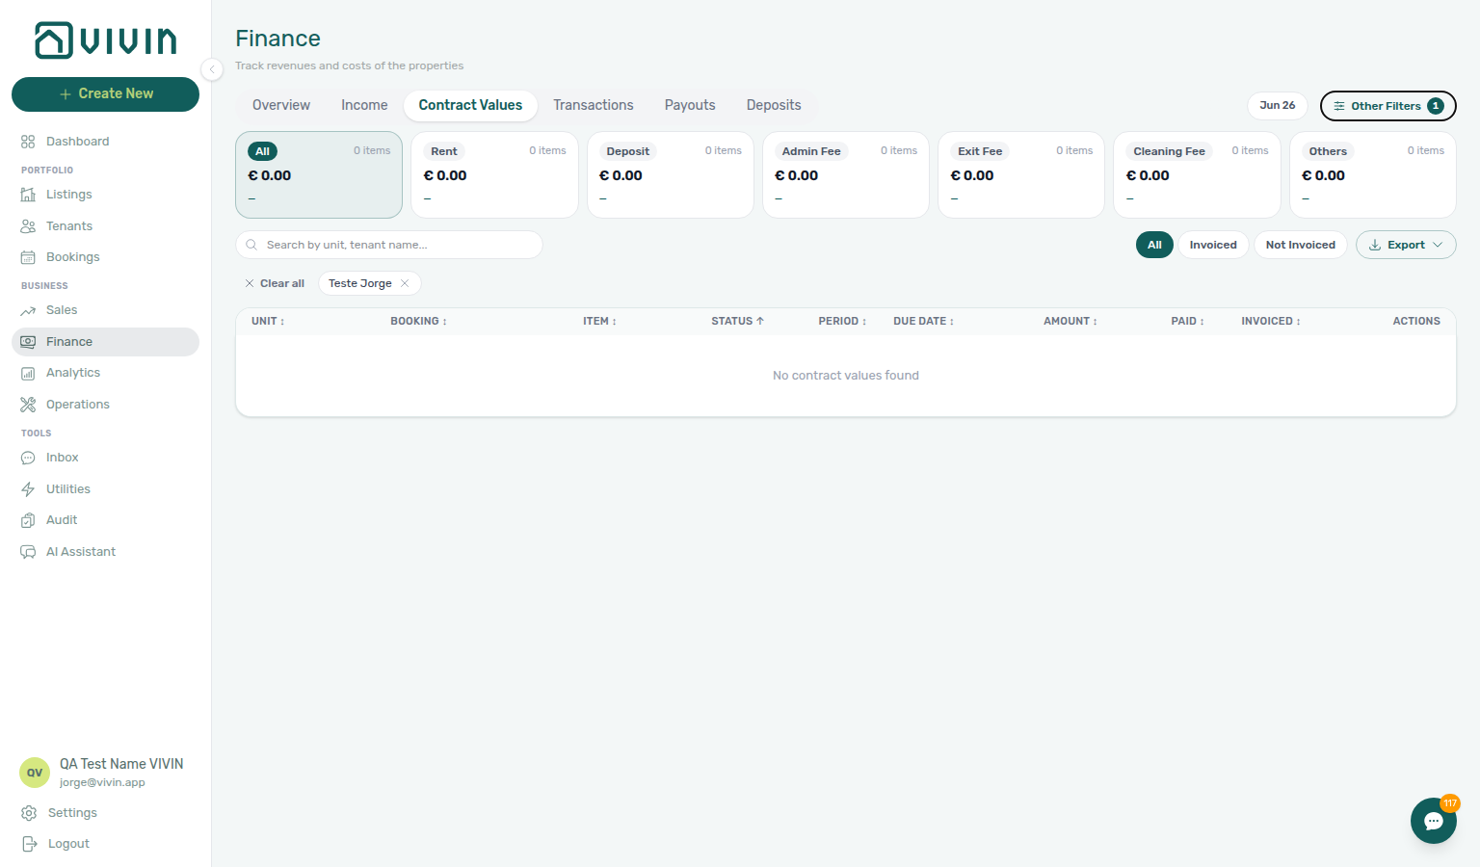This screenshot has width=1480, height=867.
Task: Open the Export dropdown
Action: [x=1406, y=245]
